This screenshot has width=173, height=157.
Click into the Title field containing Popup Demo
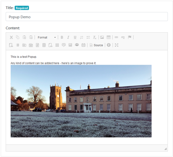87,17
